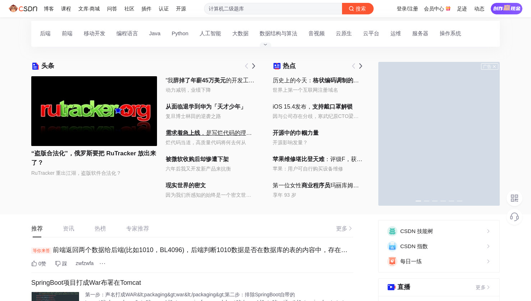The height and width of the screenshot is (301, 531).
Task: Expand 每日一练 row chevron
Action: click(x=488, y=261)
